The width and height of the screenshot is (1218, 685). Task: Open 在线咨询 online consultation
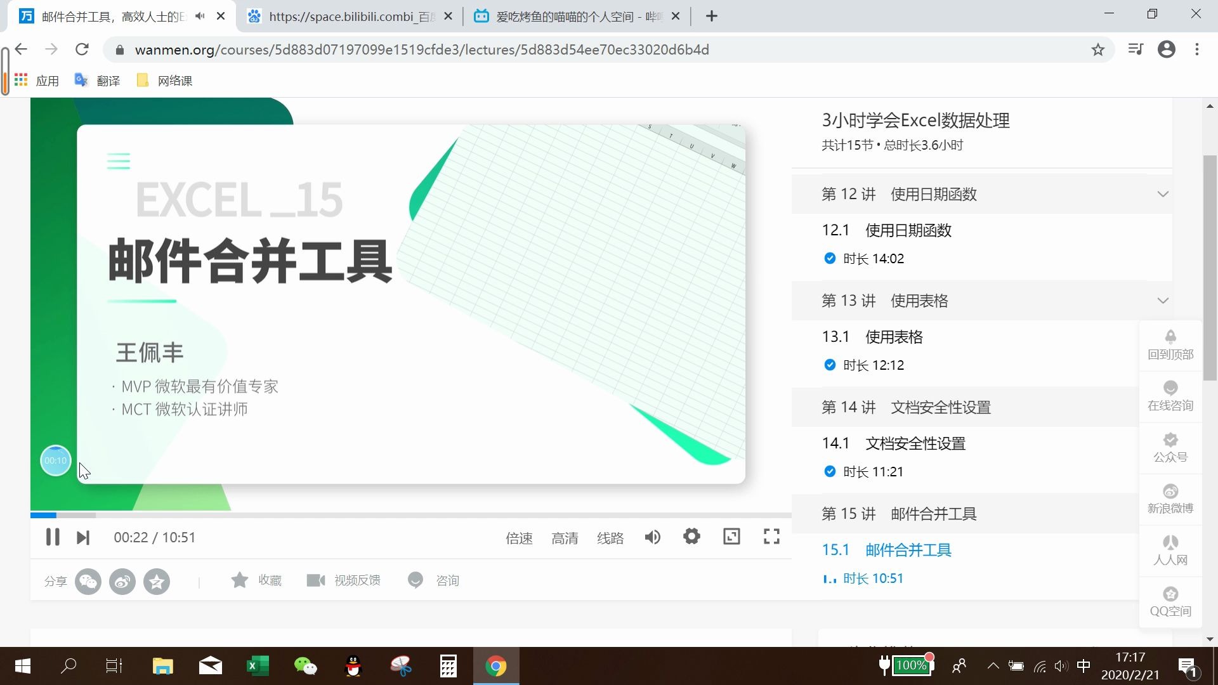point(1170,395)
